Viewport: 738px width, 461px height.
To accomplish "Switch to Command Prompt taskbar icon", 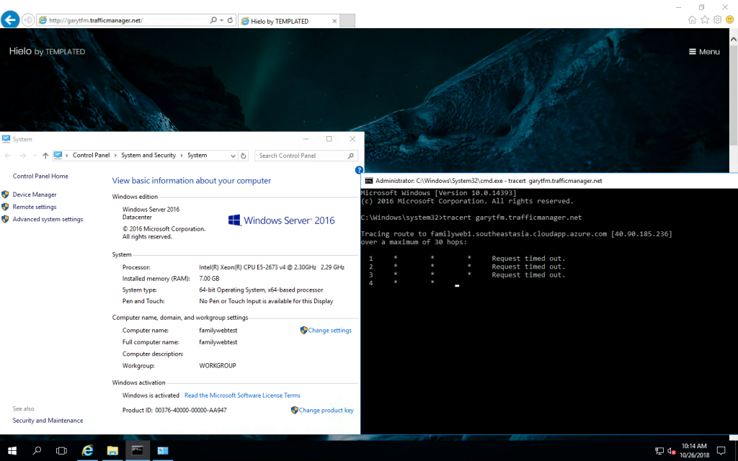I will click(138, 451).
